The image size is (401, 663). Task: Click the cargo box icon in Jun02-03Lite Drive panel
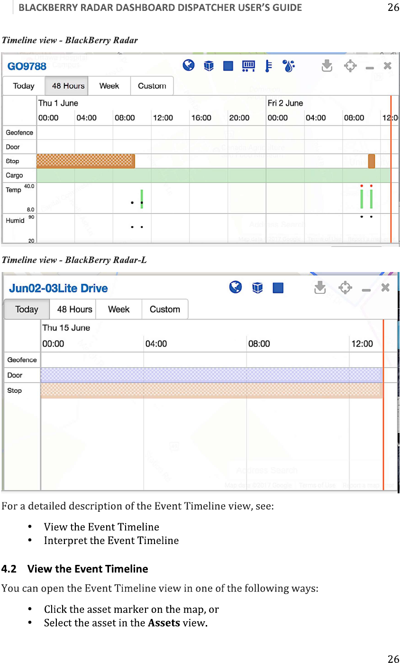click(257, 288)
